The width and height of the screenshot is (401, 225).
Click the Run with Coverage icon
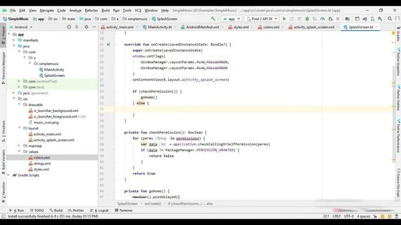point(315,19)
